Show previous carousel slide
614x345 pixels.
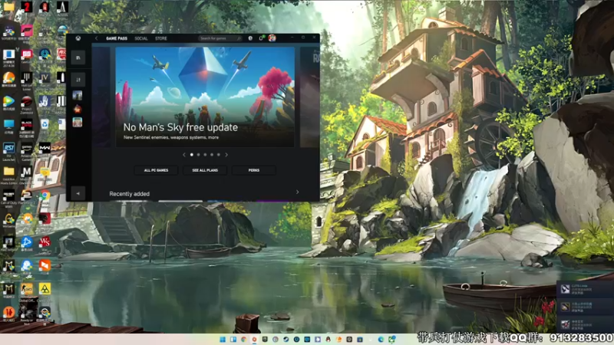pyautogui.click(x=184, y=155)
